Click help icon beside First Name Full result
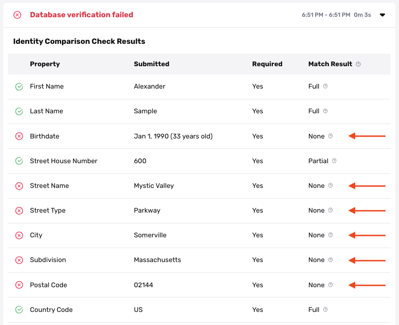Screen dimensions: 399x325 tap(325, 86)
